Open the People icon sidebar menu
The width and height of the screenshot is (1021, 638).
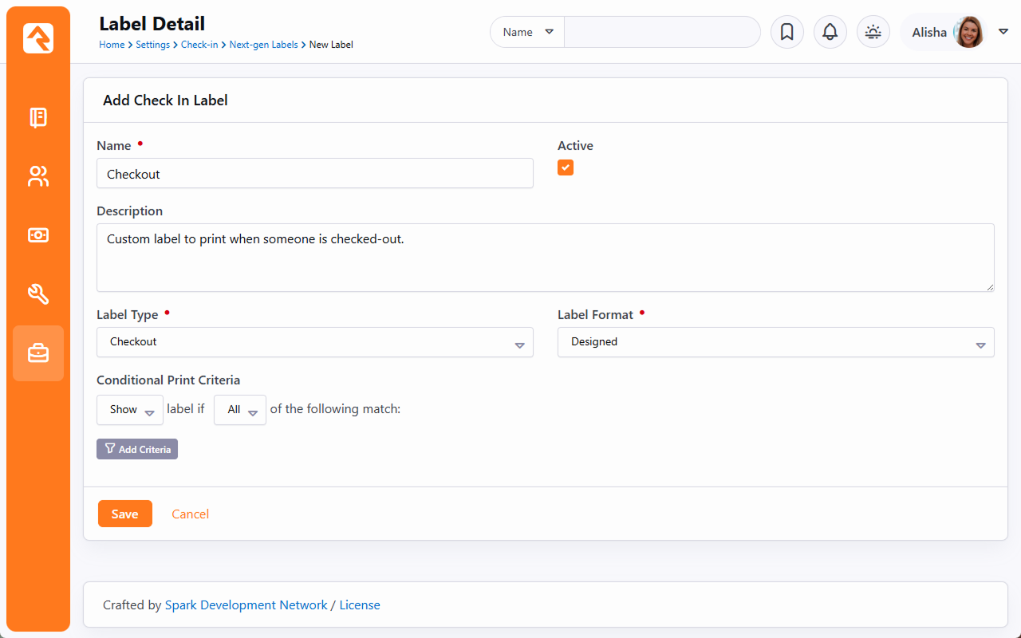click(38, 176)
